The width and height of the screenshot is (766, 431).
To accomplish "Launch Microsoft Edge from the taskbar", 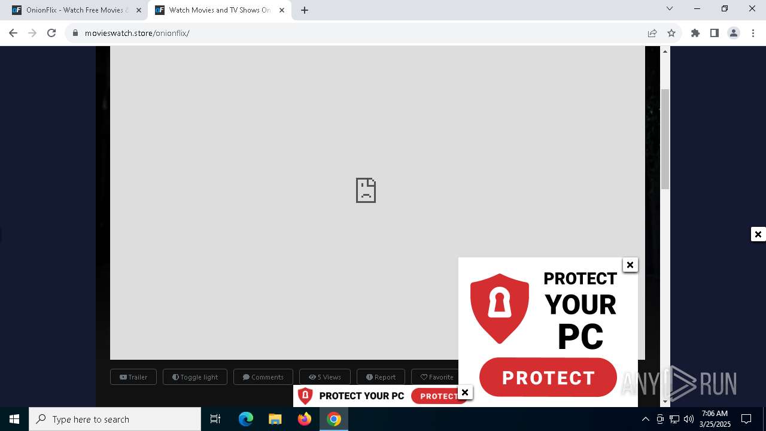I will [246, 419].
